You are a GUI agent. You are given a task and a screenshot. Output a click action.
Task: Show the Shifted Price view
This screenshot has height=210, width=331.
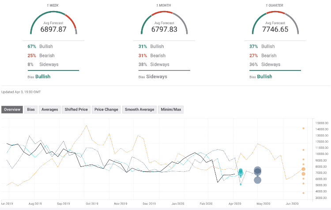point(76,109)
